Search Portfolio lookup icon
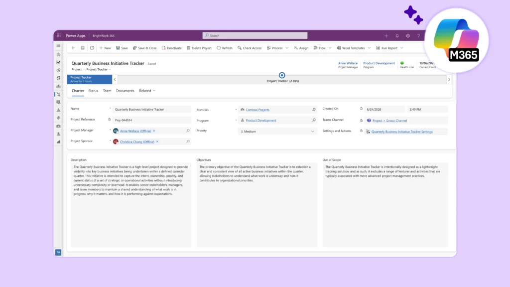Screen dimensions: 510x287 (314, 110)
